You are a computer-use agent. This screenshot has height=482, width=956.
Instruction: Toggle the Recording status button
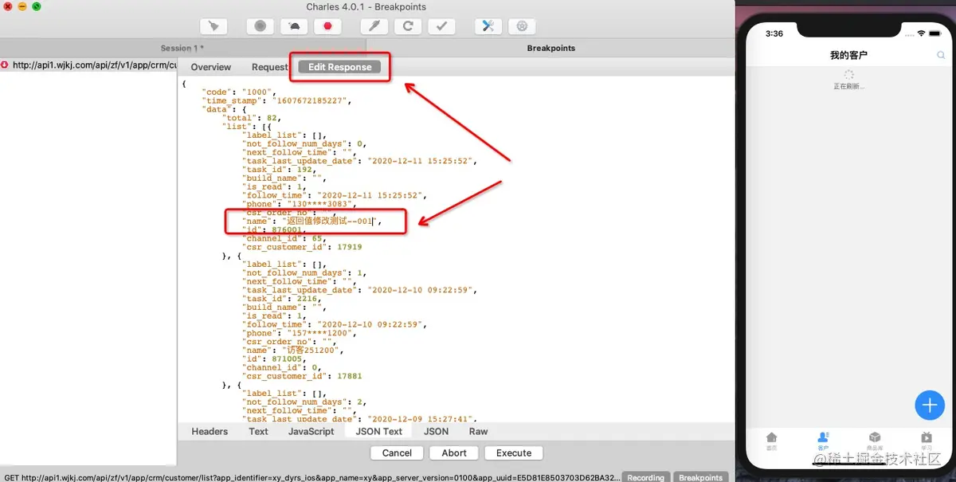[x=645, y=477]
